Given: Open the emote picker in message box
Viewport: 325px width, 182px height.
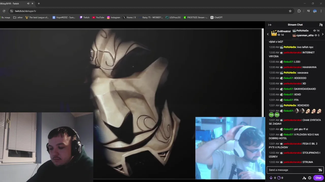Looking at the screenshot, I should coord(320,170).
